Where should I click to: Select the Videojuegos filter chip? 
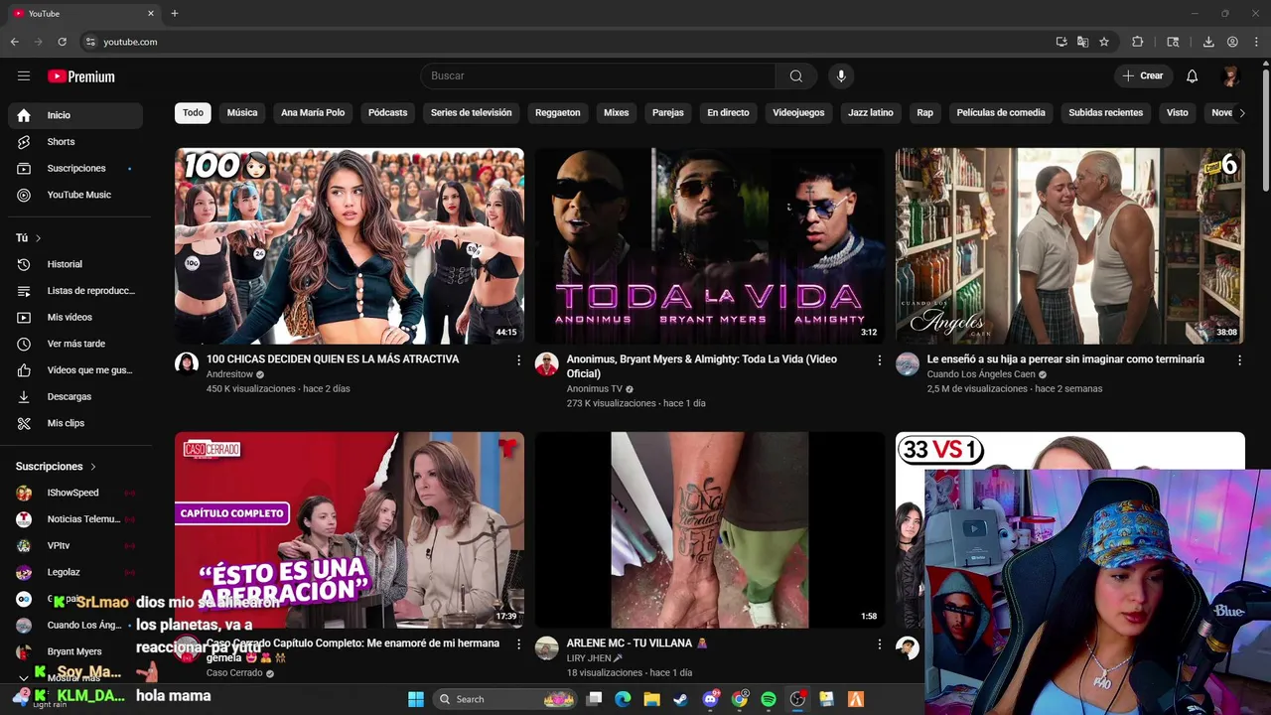pyautogui.click(x=798, y=112)
